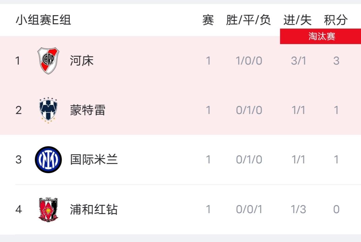Click the 胜/平/负 column header
This screenshot has width=361, height=242.
coord(249,20)
